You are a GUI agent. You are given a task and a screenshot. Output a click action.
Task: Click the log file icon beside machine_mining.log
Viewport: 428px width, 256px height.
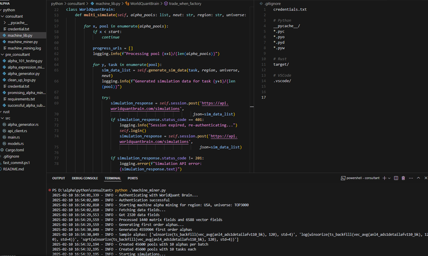tap(4, 48)
